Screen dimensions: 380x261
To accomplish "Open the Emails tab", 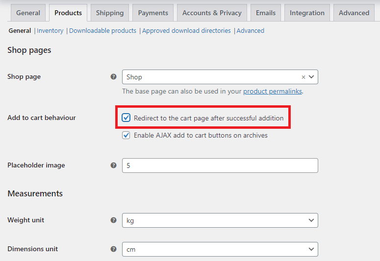I will click(266, 13).
